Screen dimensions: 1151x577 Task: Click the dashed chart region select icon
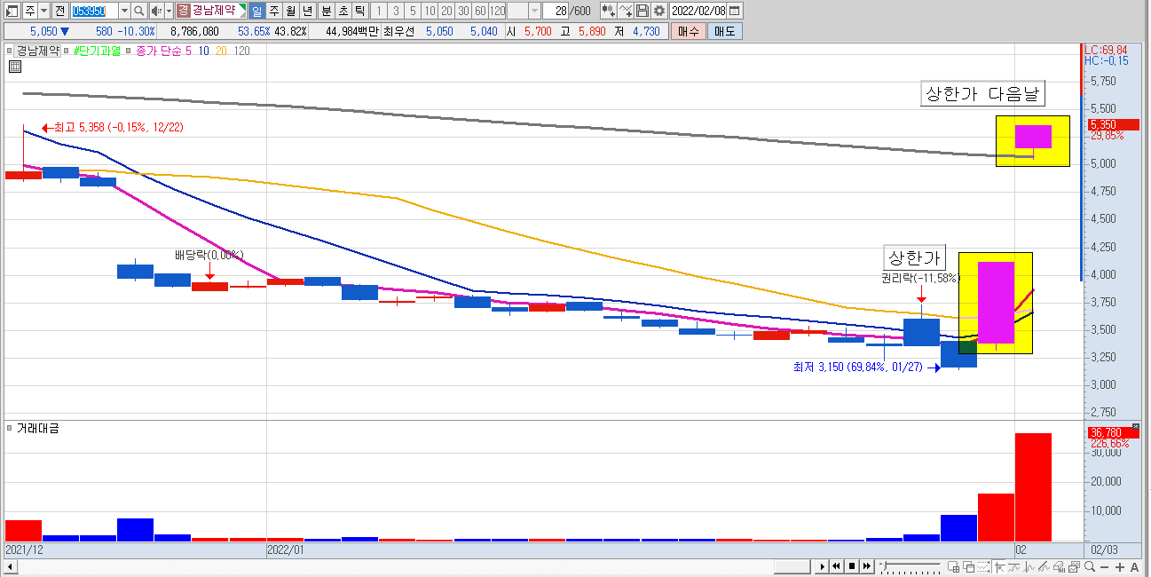tap(984, 567)
